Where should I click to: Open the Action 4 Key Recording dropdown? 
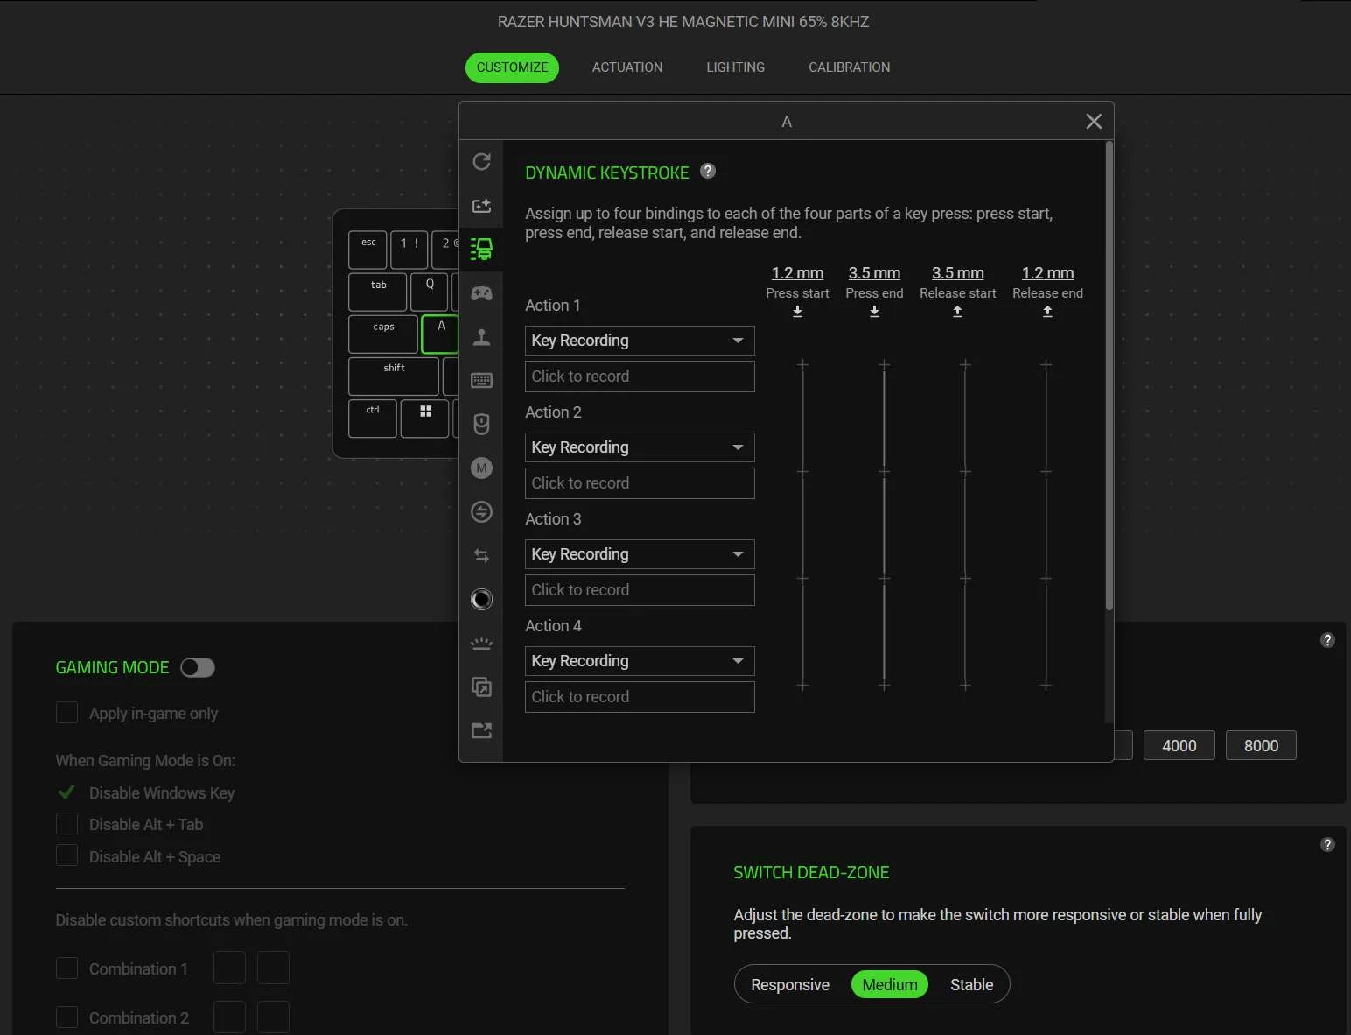[640, 661]
